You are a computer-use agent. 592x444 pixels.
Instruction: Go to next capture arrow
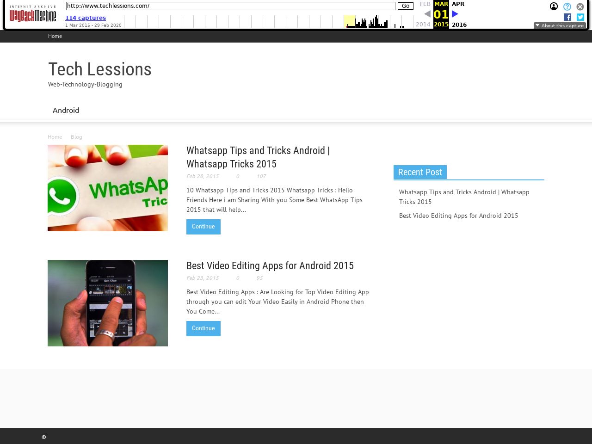click(455, 14)
